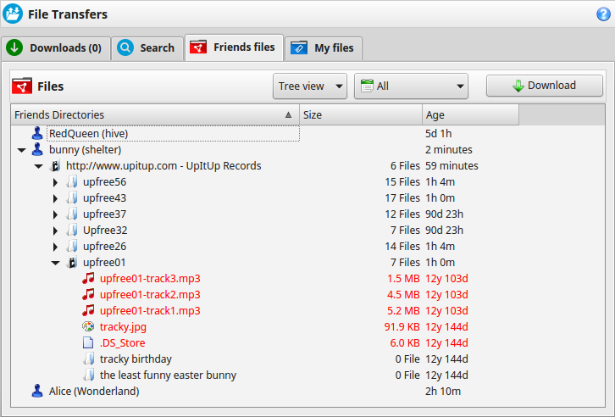Select the tracky.jpg file name

[123, 326]
